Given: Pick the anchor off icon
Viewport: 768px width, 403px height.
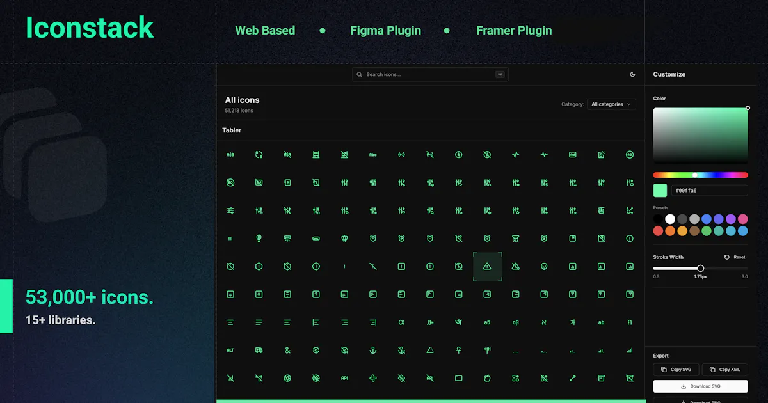Looking at the screenshot, I should 401,351.
